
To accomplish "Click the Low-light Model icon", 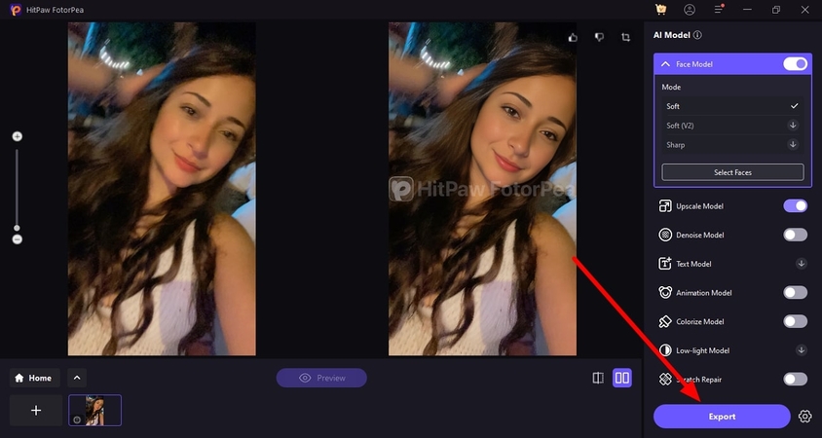I will point(665,350).
